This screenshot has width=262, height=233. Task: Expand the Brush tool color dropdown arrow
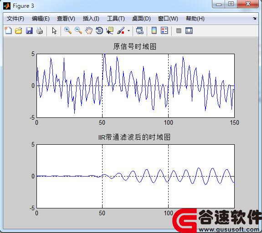[x=128, y=30]
